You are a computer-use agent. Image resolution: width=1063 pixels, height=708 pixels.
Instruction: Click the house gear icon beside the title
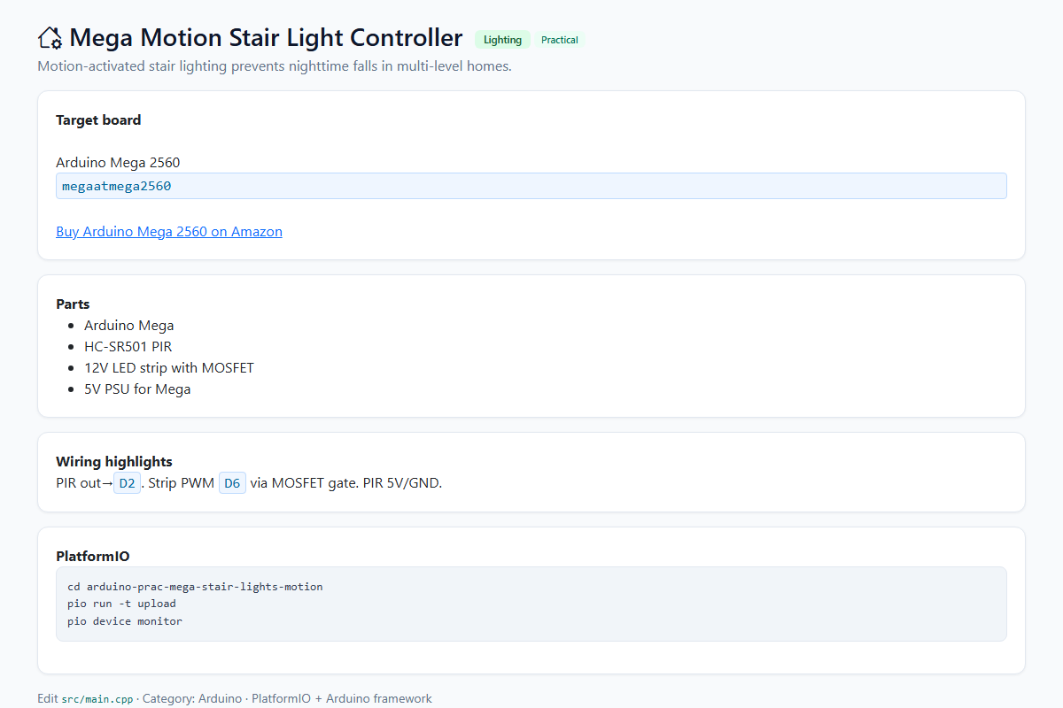tap(50, 38)
